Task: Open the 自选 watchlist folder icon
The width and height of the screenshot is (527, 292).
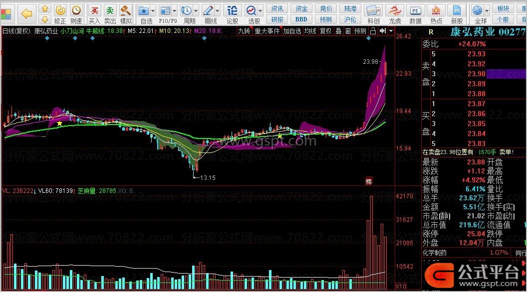Action: click(x=144, y=11)
